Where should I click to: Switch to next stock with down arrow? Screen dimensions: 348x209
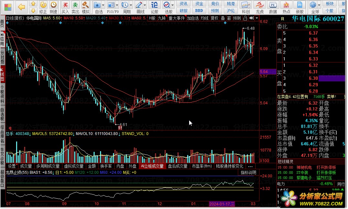(33, 10)
